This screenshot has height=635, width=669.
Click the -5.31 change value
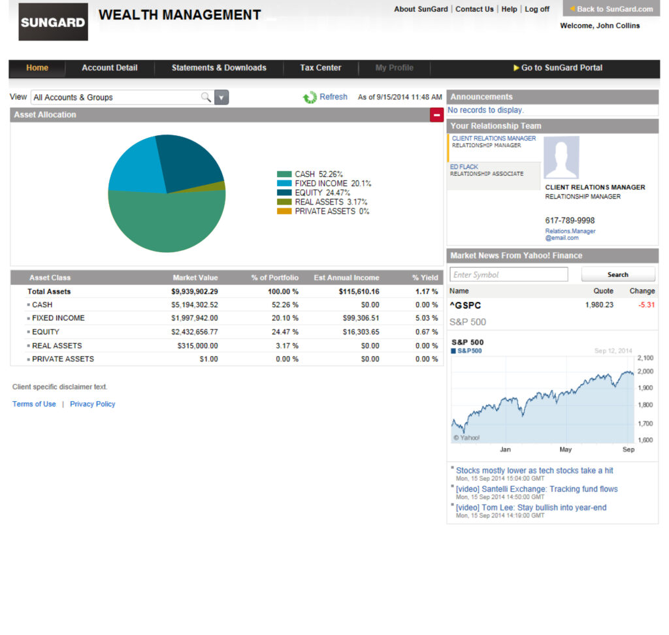[646, 304]
